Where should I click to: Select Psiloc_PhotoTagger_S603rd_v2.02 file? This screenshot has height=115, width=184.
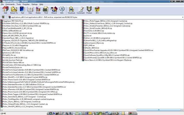click(105, 21)
